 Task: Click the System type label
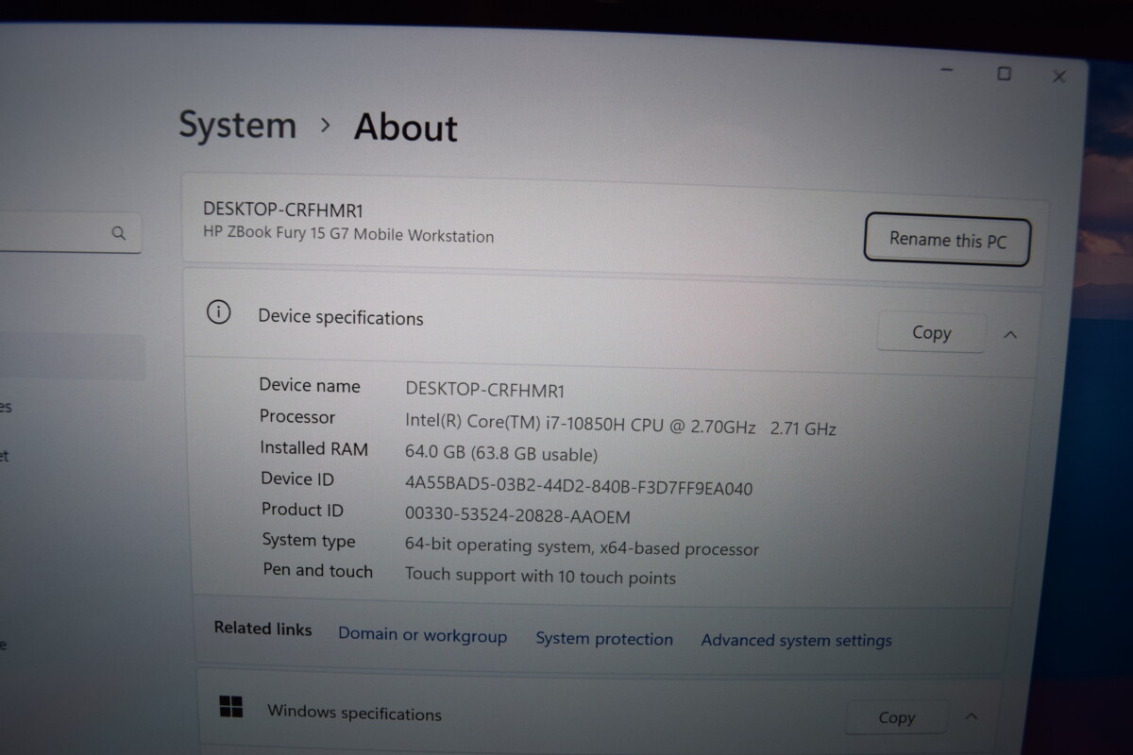pos(309,540)
